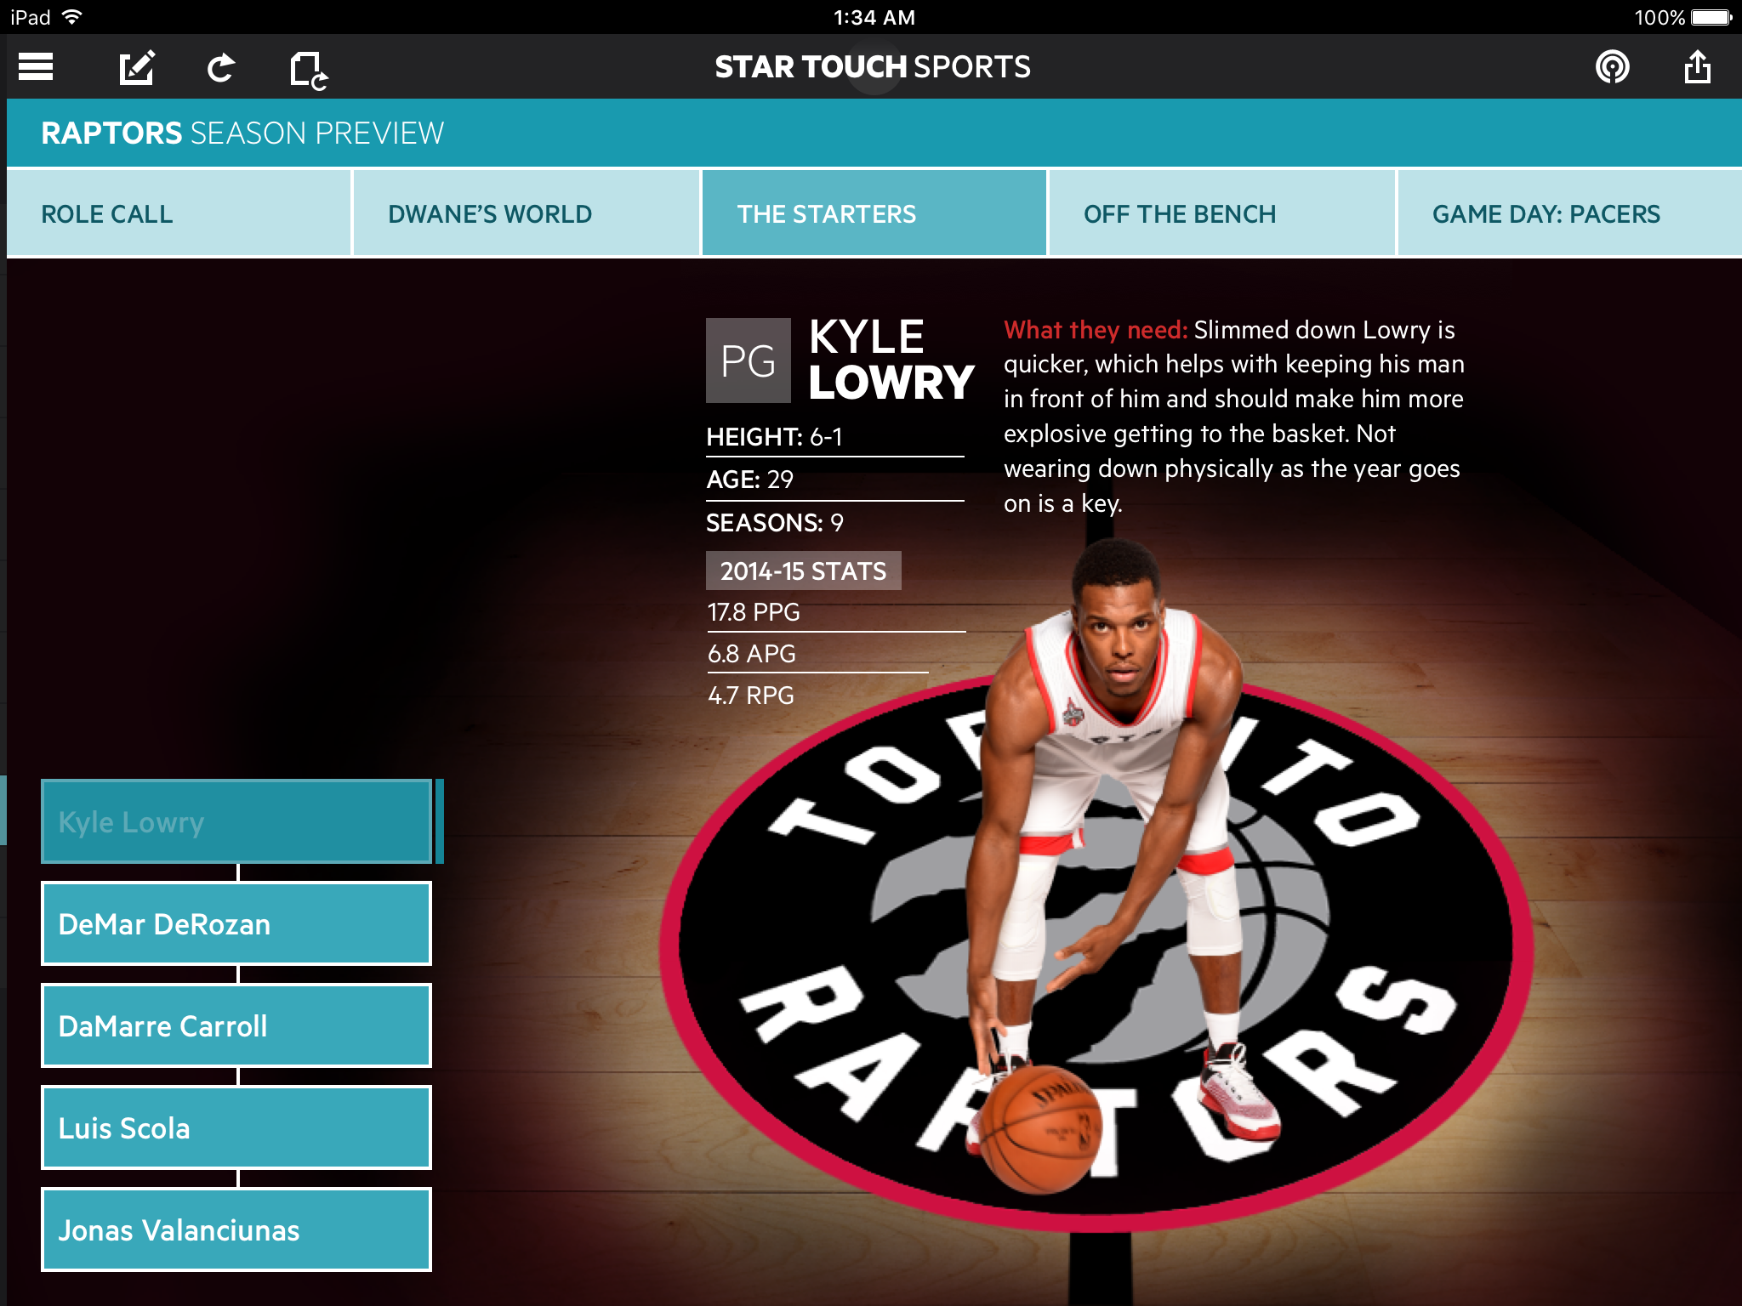Tap the edit pencil icon
The image size is (1742, 1306).
[x=136, y=67]
